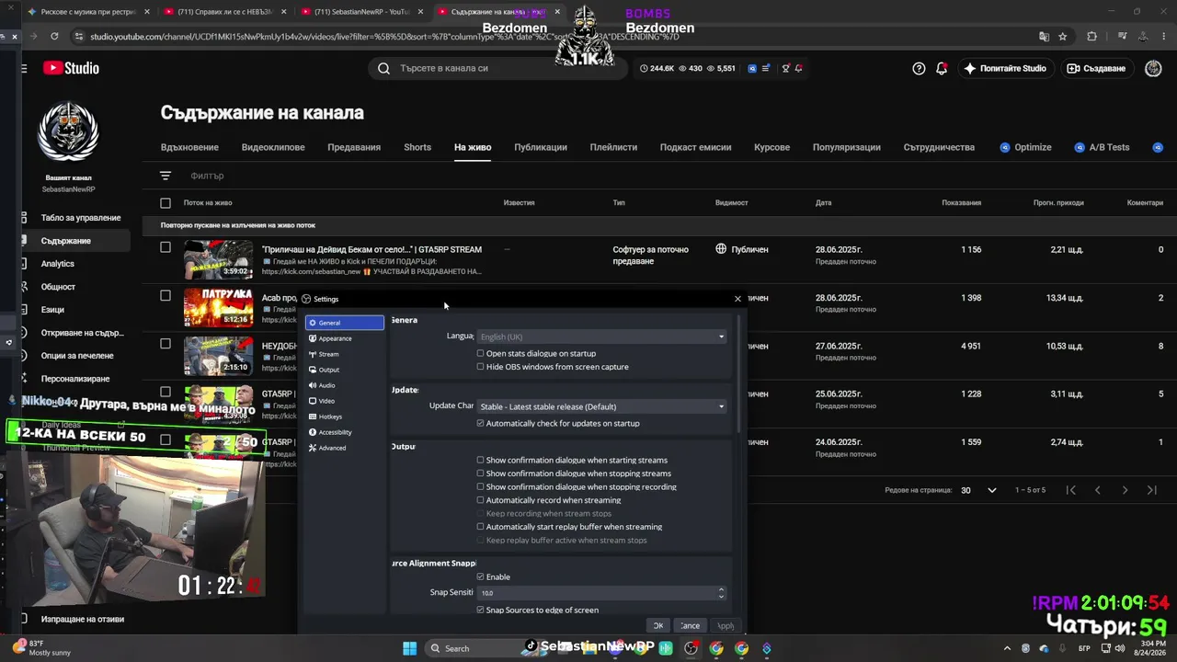Open Video settings in OBS sidebar
Viewport: 1177px width, 662px height.
326,401
